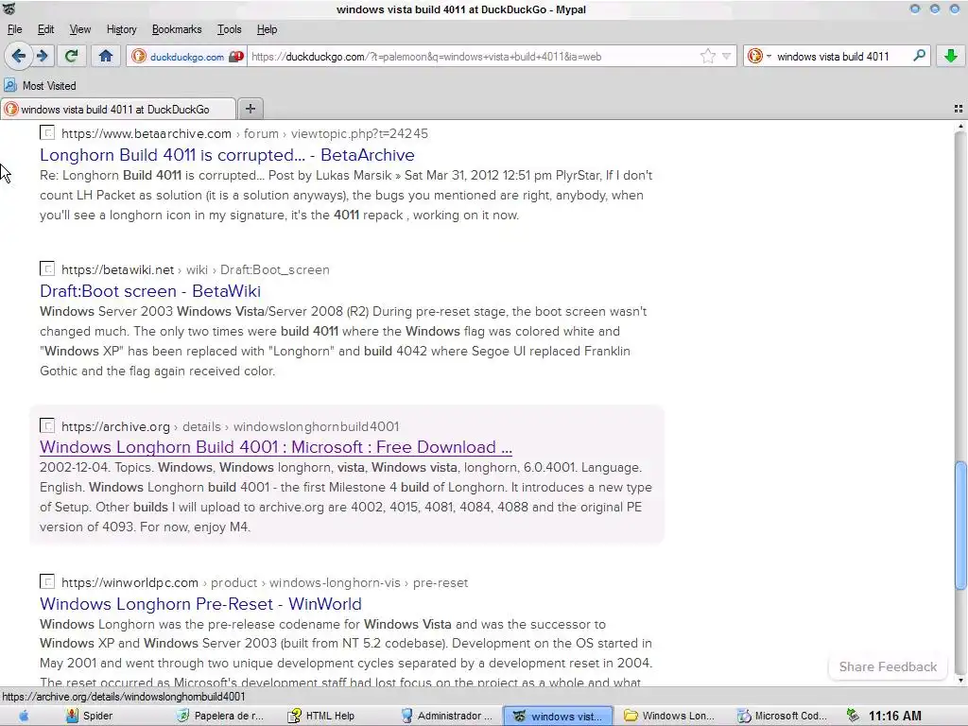Viewport: 968px width, 726px height.
Task: Reload the current page
Action: [71, 56]
